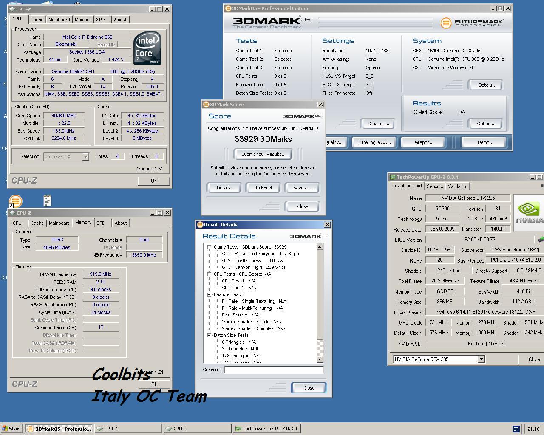Screen dimensions: 544x435
Task: Click OK in top CPU-Z window
Action: click(154, 181)
